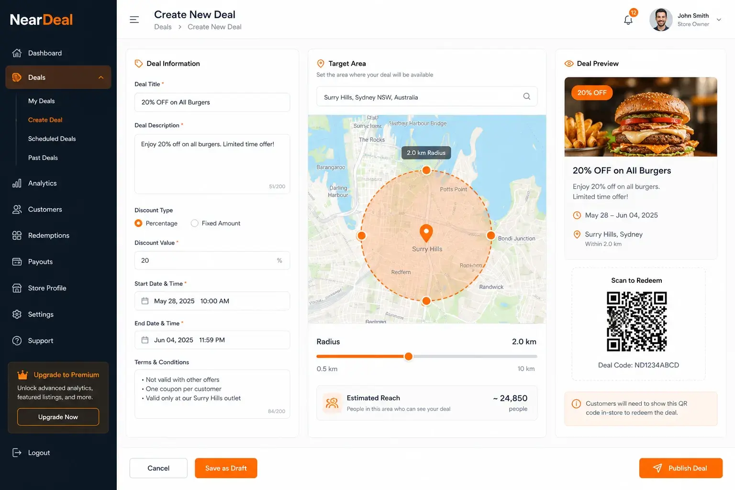Click the Radius slider thumb

tap(408, 356)
